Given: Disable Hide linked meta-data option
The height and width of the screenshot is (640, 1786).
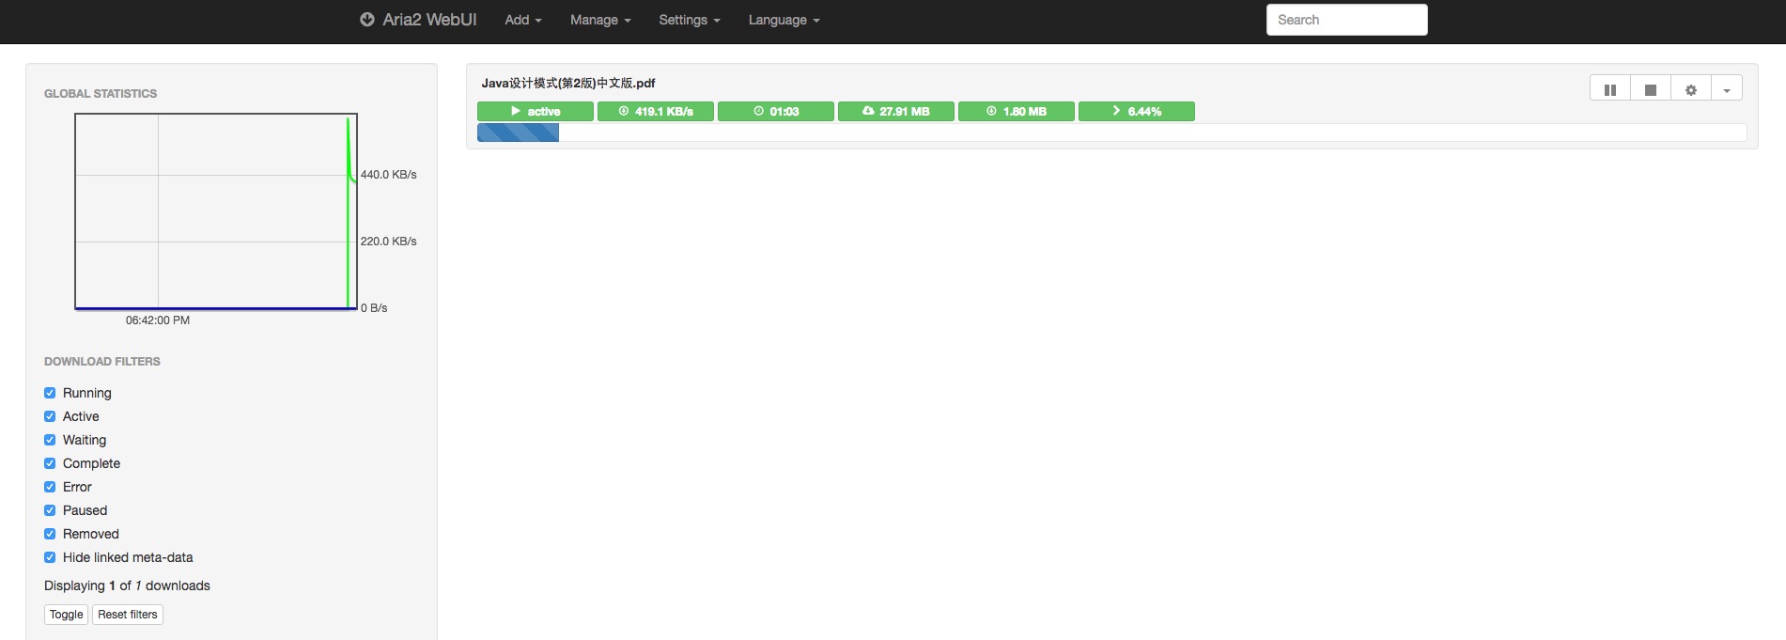Looking at the screenshot, I should coord(50,557).
